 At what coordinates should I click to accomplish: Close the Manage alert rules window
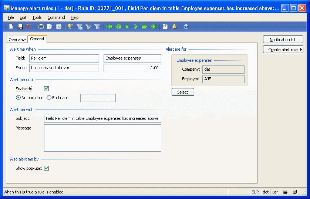[302, 8]
